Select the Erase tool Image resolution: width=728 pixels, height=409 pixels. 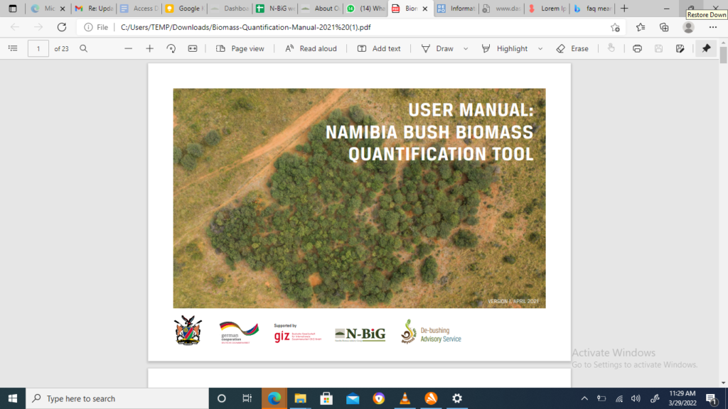click(x=572, y=48)
